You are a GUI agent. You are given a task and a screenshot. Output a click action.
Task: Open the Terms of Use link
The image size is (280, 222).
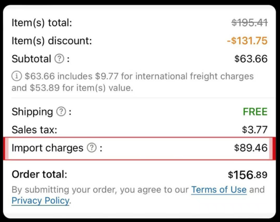[218, 189]
